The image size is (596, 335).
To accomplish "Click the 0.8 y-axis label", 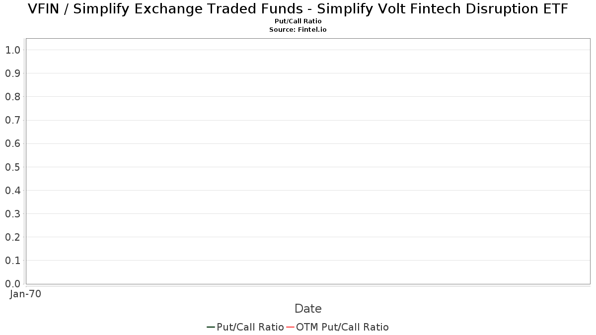I will [12, 97].
